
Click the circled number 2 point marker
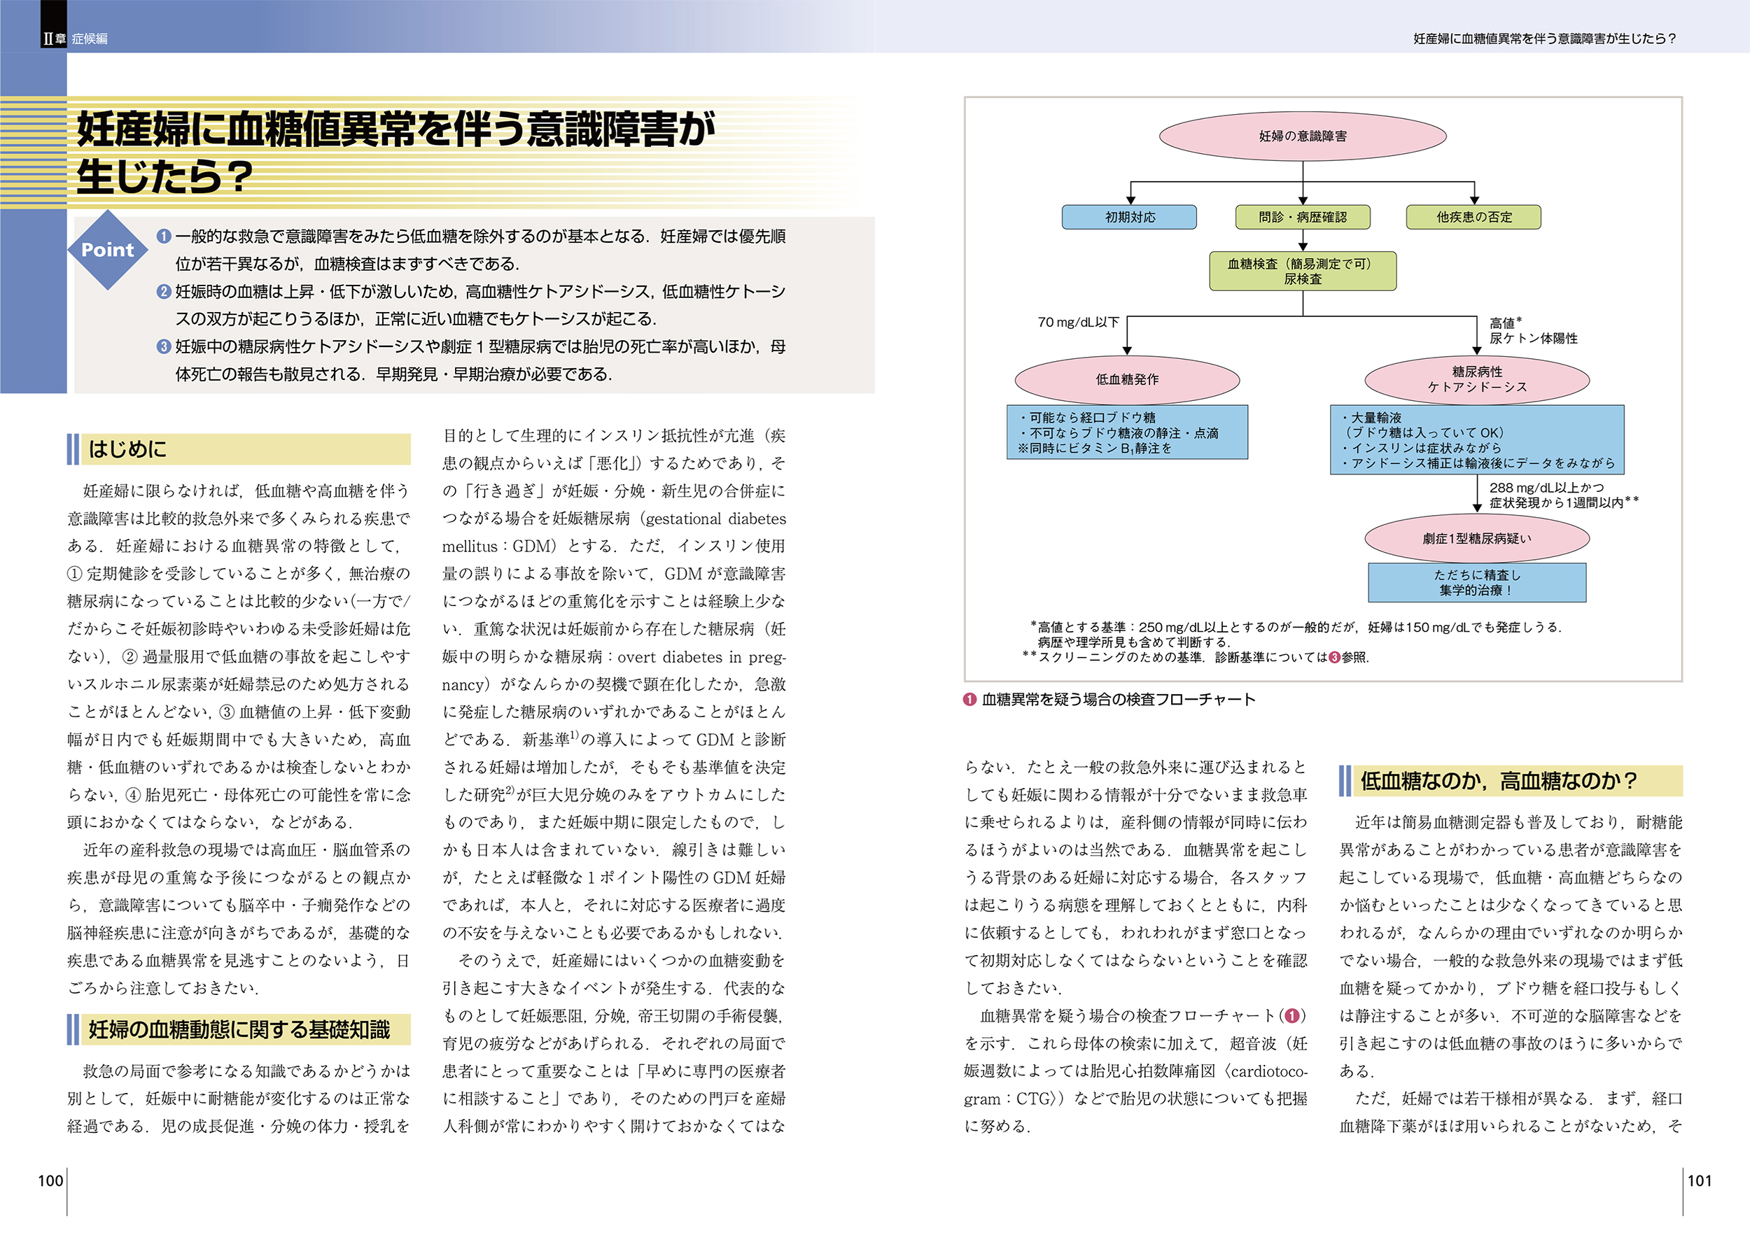164,291
